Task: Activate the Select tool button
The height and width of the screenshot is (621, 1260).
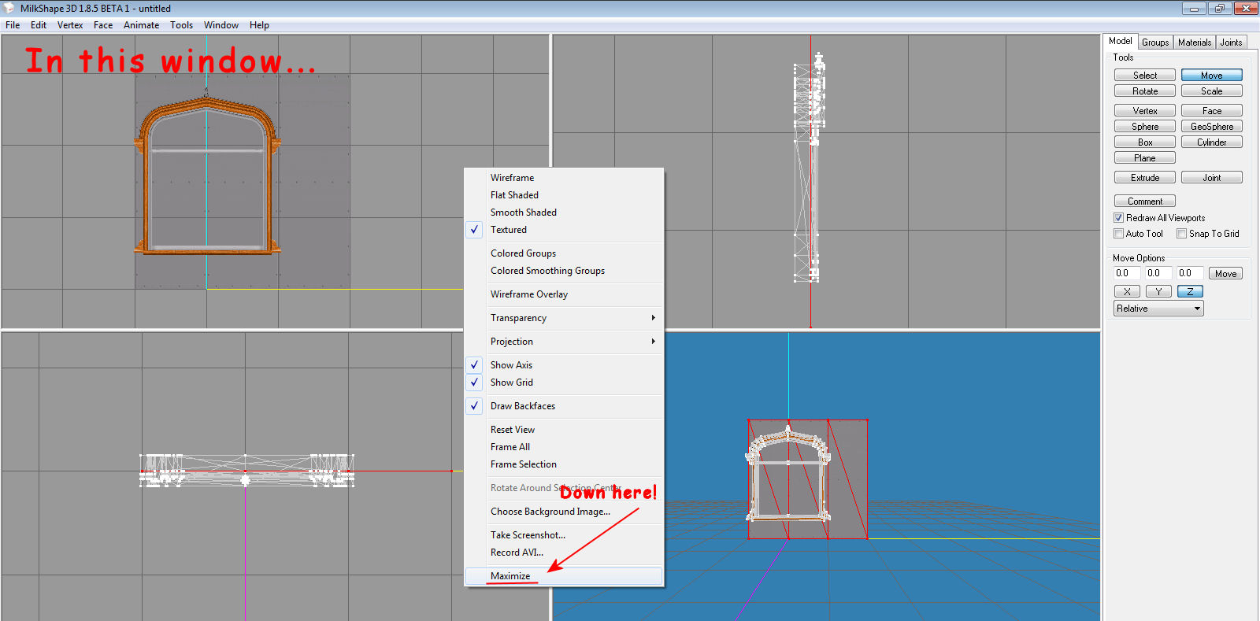Action: (x=1145, y=76)
